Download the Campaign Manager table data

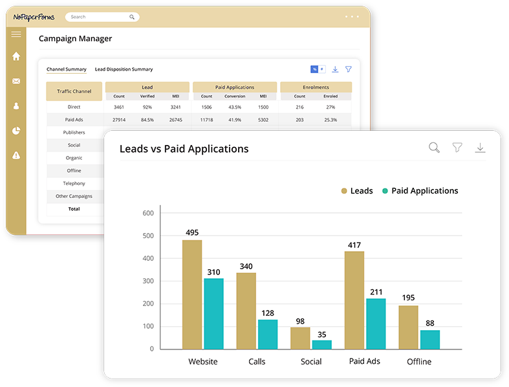[335, 69]
